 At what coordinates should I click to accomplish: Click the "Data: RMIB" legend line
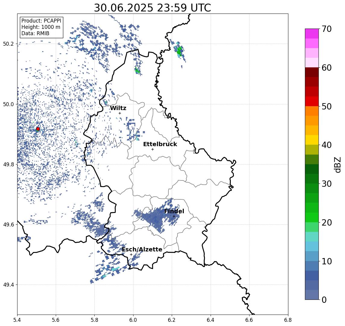pyautogui.click(x=35, y=33)
